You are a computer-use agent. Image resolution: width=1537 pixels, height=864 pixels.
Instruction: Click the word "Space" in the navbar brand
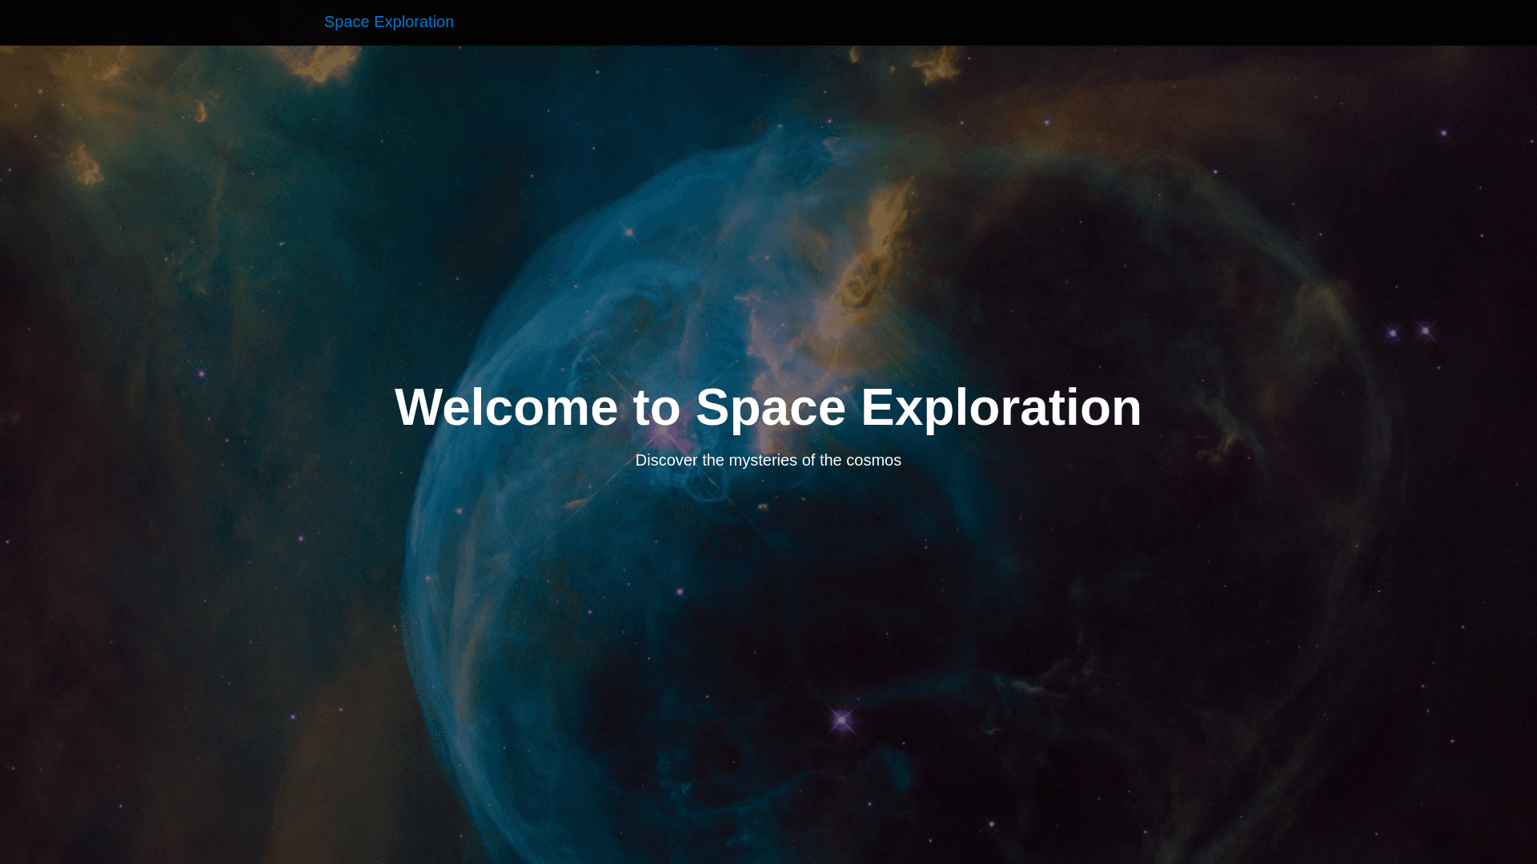[x=347, y=22]
